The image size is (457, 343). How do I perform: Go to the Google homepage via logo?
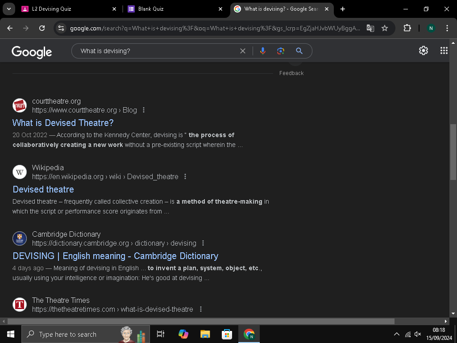point(32,52)
